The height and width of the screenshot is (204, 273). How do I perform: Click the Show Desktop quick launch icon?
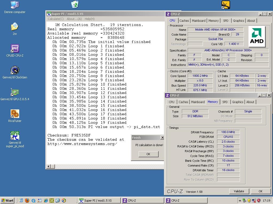click(40, 201)
